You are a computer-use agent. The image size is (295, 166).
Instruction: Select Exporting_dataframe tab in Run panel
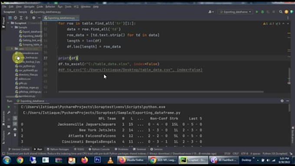32,101
